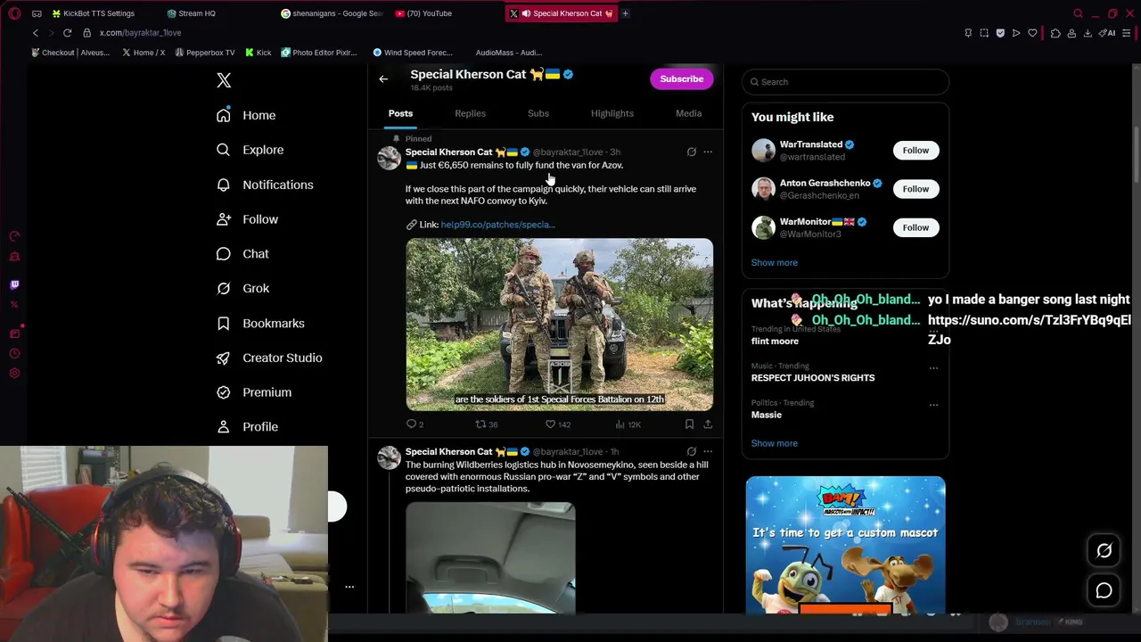
Task: Subscribe to Special Kherson Cat
Action: [682, 79]
